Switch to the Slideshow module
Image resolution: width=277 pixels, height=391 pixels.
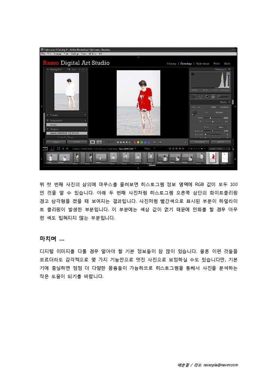(203, 63)
